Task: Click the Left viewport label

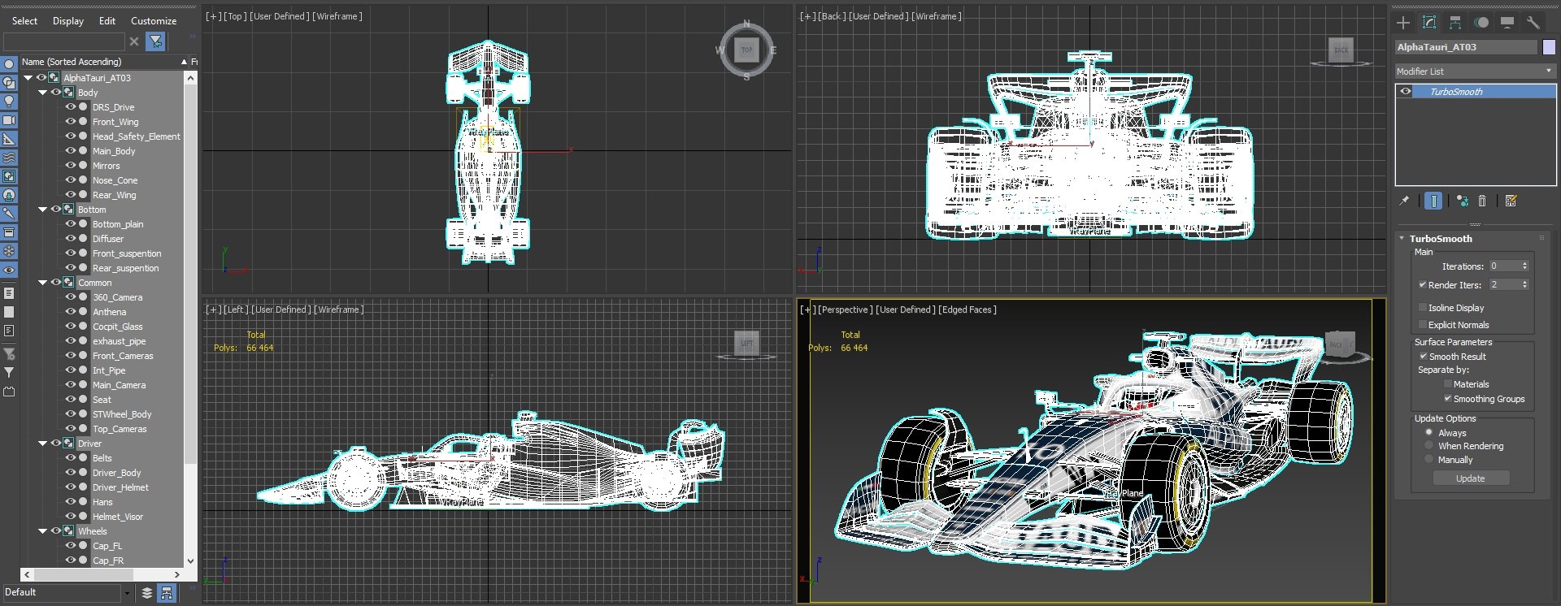Action: [x=236, y=309]
